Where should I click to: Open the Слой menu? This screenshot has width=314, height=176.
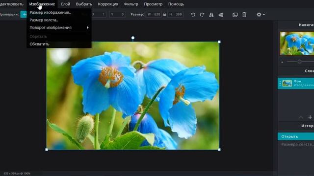click(x=65, y=4)
